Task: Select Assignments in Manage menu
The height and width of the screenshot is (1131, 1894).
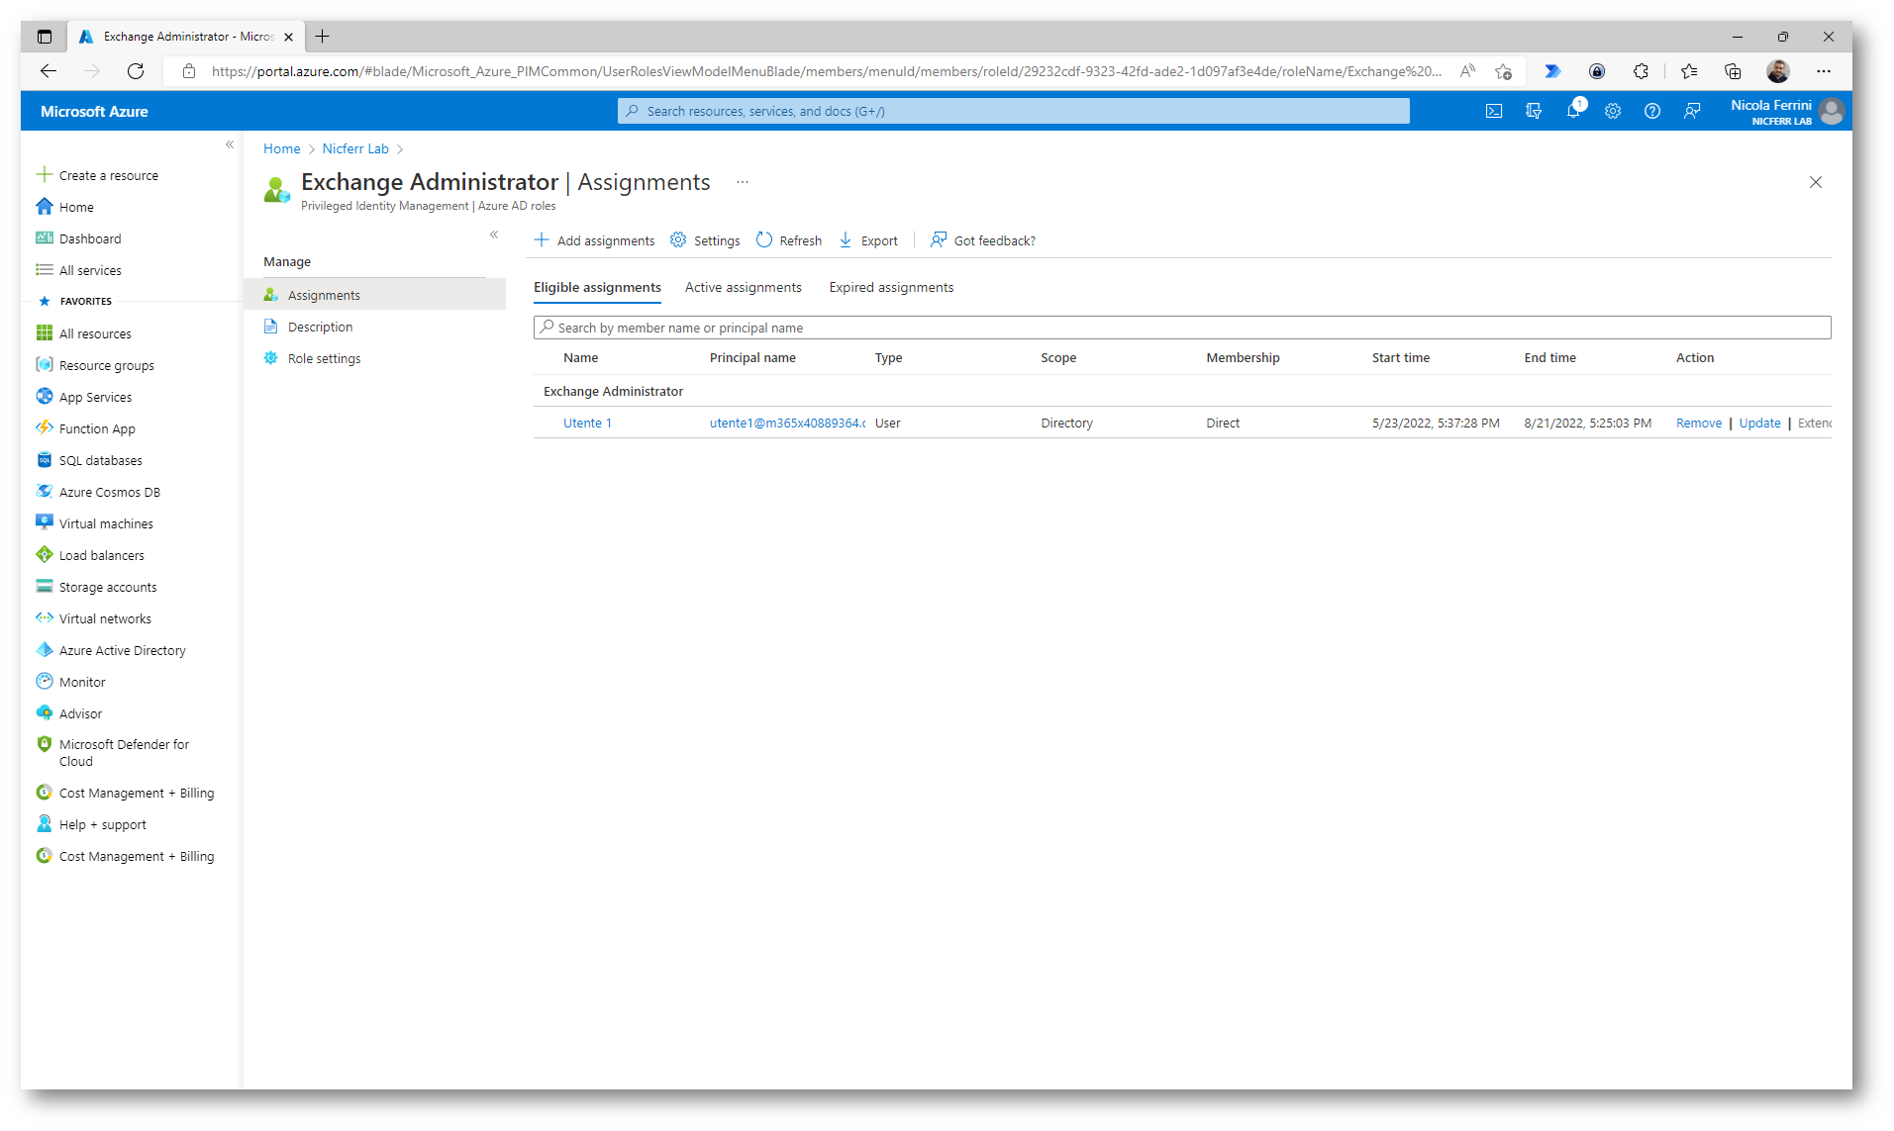Action: tap(375, 295)
